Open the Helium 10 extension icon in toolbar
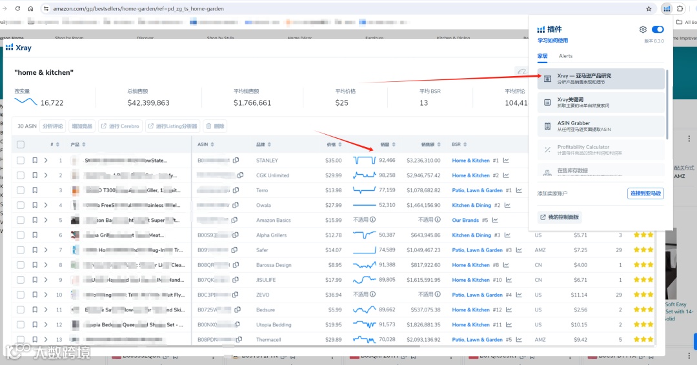 tap(666, 8)
